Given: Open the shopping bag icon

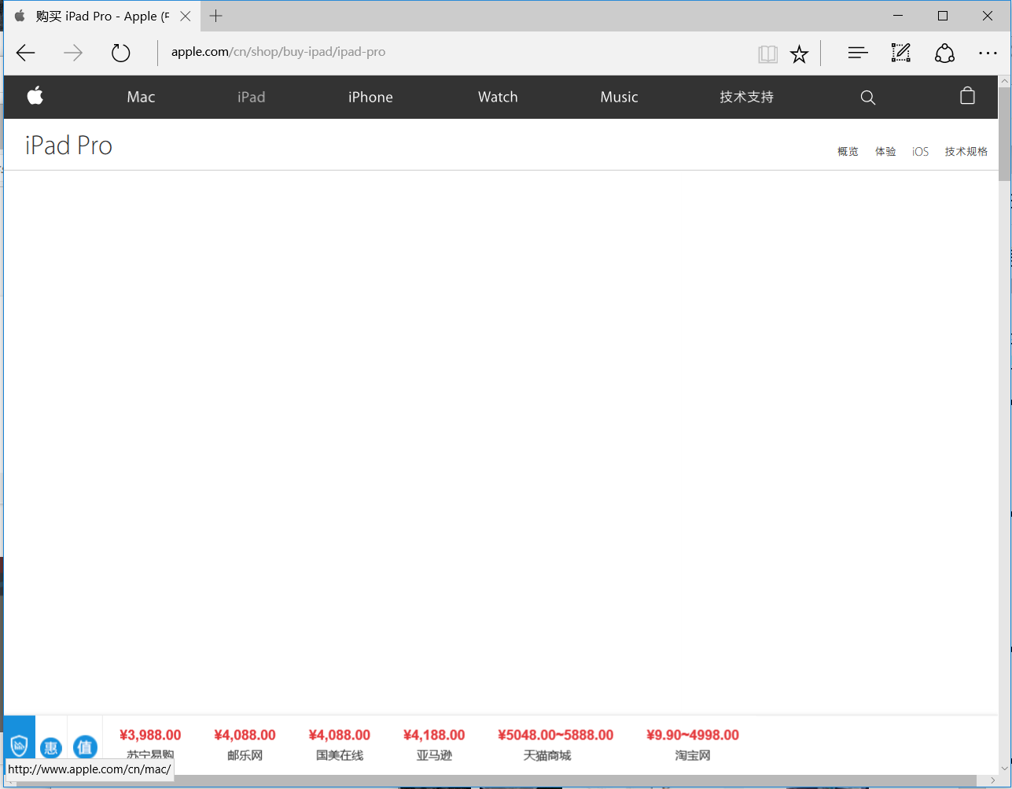Looking at the screenshot, I should tap(967, 96).
